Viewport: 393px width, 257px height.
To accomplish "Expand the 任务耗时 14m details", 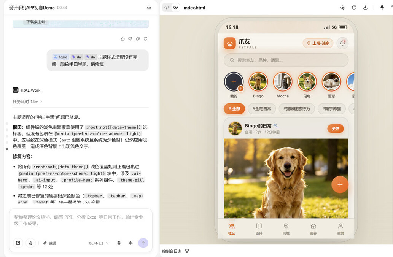I will (x=27, y=102).
